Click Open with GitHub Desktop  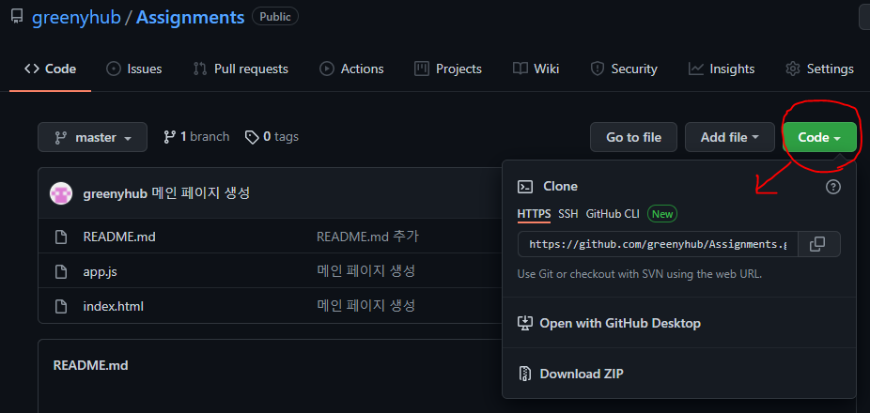coord(620,323)
